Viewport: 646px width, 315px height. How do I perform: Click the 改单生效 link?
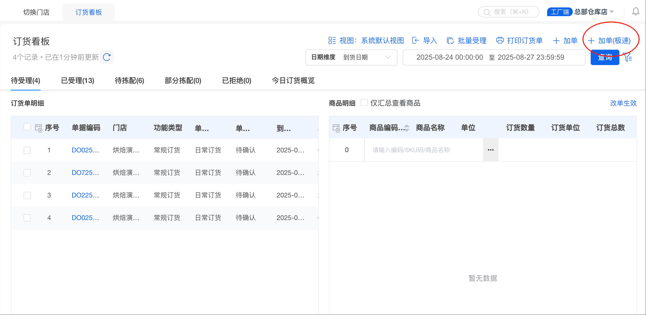pos(623,103)
